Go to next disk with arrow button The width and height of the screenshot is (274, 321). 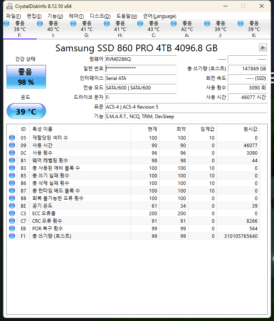tap(263, 48)
